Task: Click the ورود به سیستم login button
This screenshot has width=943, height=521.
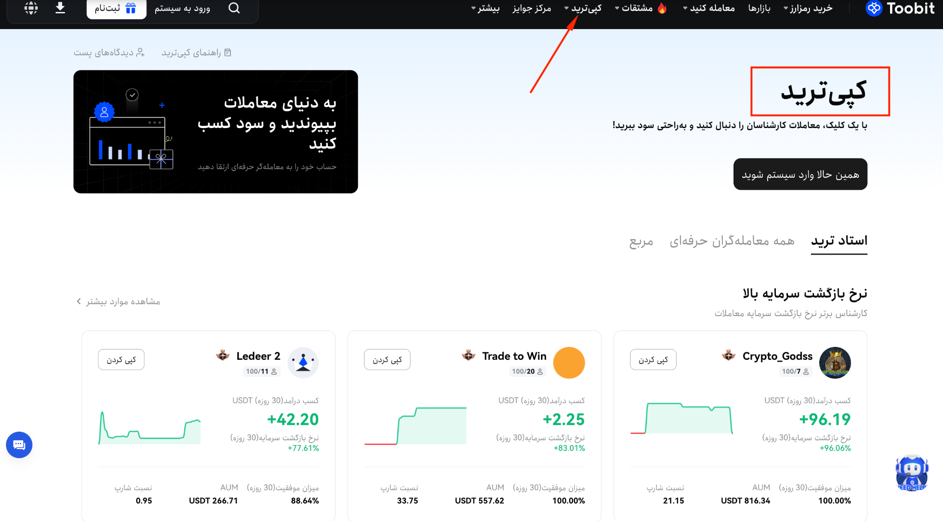Action: [181, 9]
